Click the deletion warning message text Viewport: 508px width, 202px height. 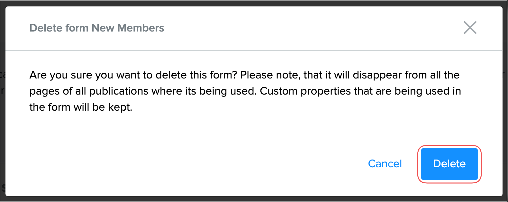245,91
